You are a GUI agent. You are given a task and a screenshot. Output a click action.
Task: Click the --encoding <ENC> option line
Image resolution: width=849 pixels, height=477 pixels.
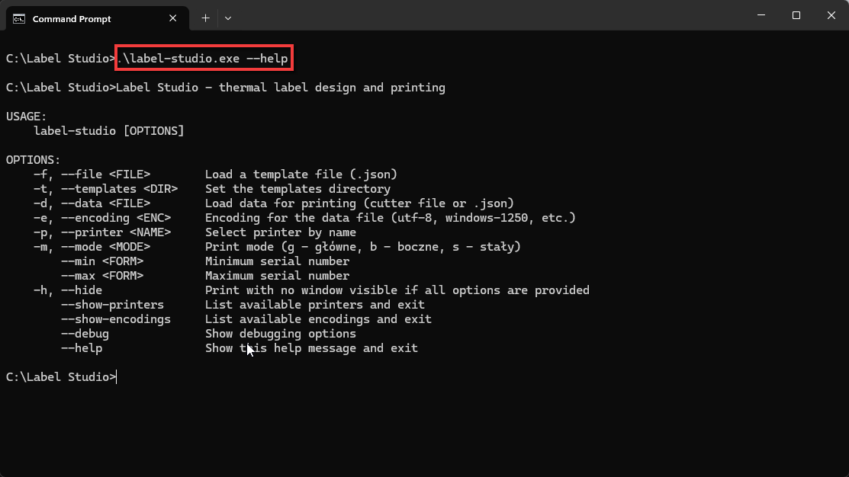coord(304,218)
